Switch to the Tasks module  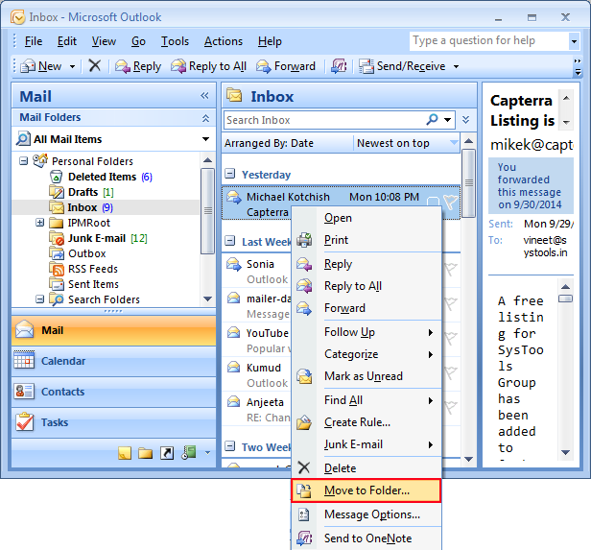113,422
